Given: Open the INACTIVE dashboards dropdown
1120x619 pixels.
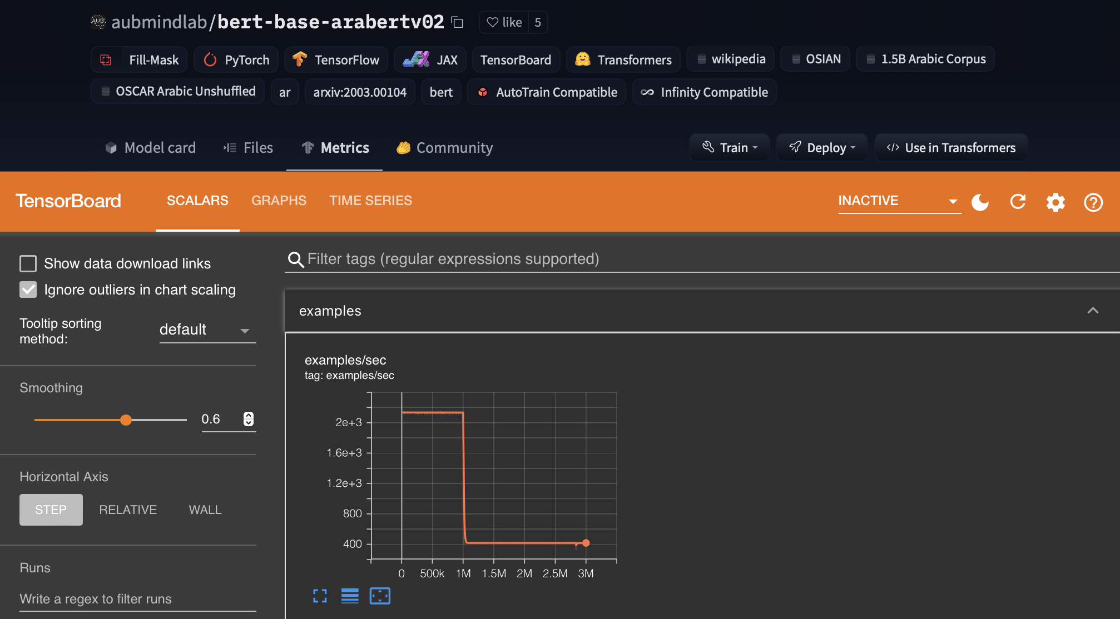Looking at the screenshot, I should coord(898,201).
